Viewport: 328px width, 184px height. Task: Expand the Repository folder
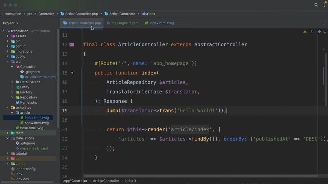12,97
